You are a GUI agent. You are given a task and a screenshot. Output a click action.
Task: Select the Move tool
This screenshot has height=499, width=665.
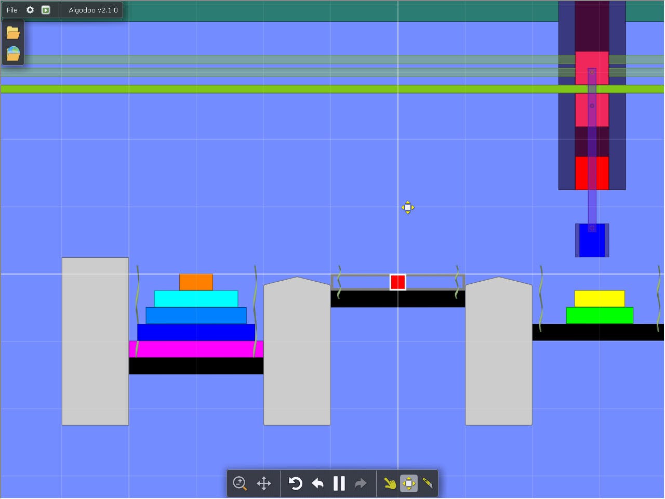click(409, 483)
